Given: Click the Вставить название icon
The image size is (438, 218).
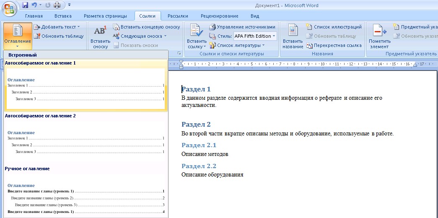Looking at the screenshot, I should coord(293,37).
